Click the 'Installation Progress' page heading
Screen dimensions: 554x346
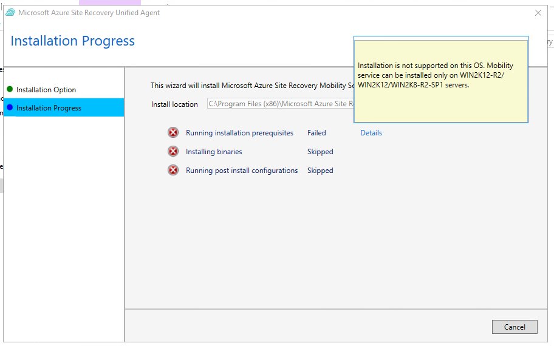(73, 41)
